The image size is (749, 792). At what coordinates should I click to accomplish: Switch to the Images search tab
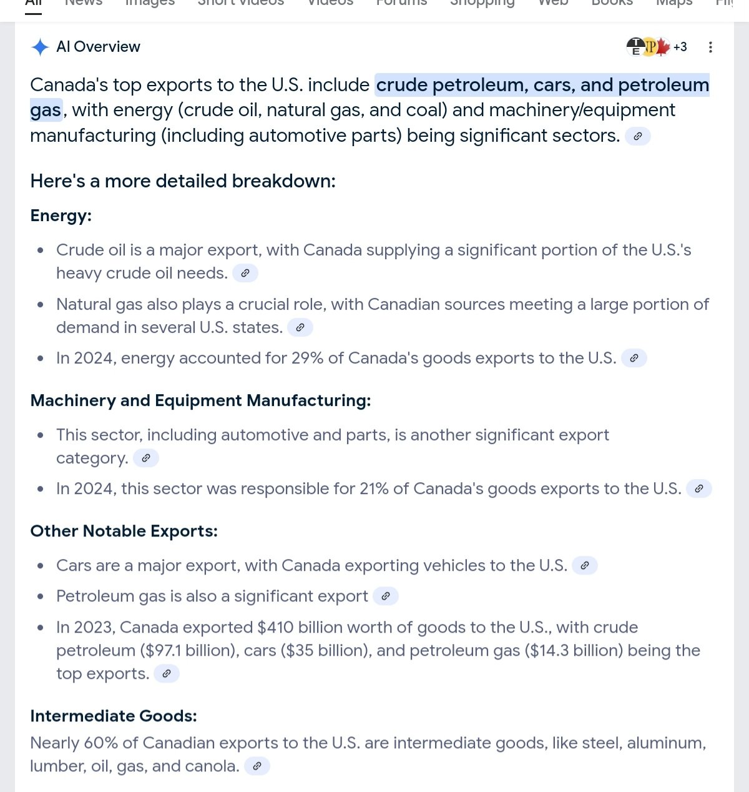click(x=150, y=3)
